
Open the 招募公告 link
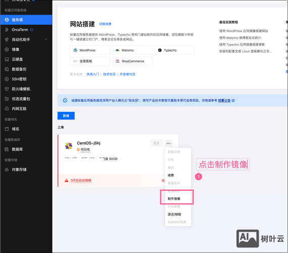(224, 100)
